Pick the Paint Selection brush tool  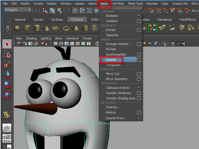(x=7, y=65)
